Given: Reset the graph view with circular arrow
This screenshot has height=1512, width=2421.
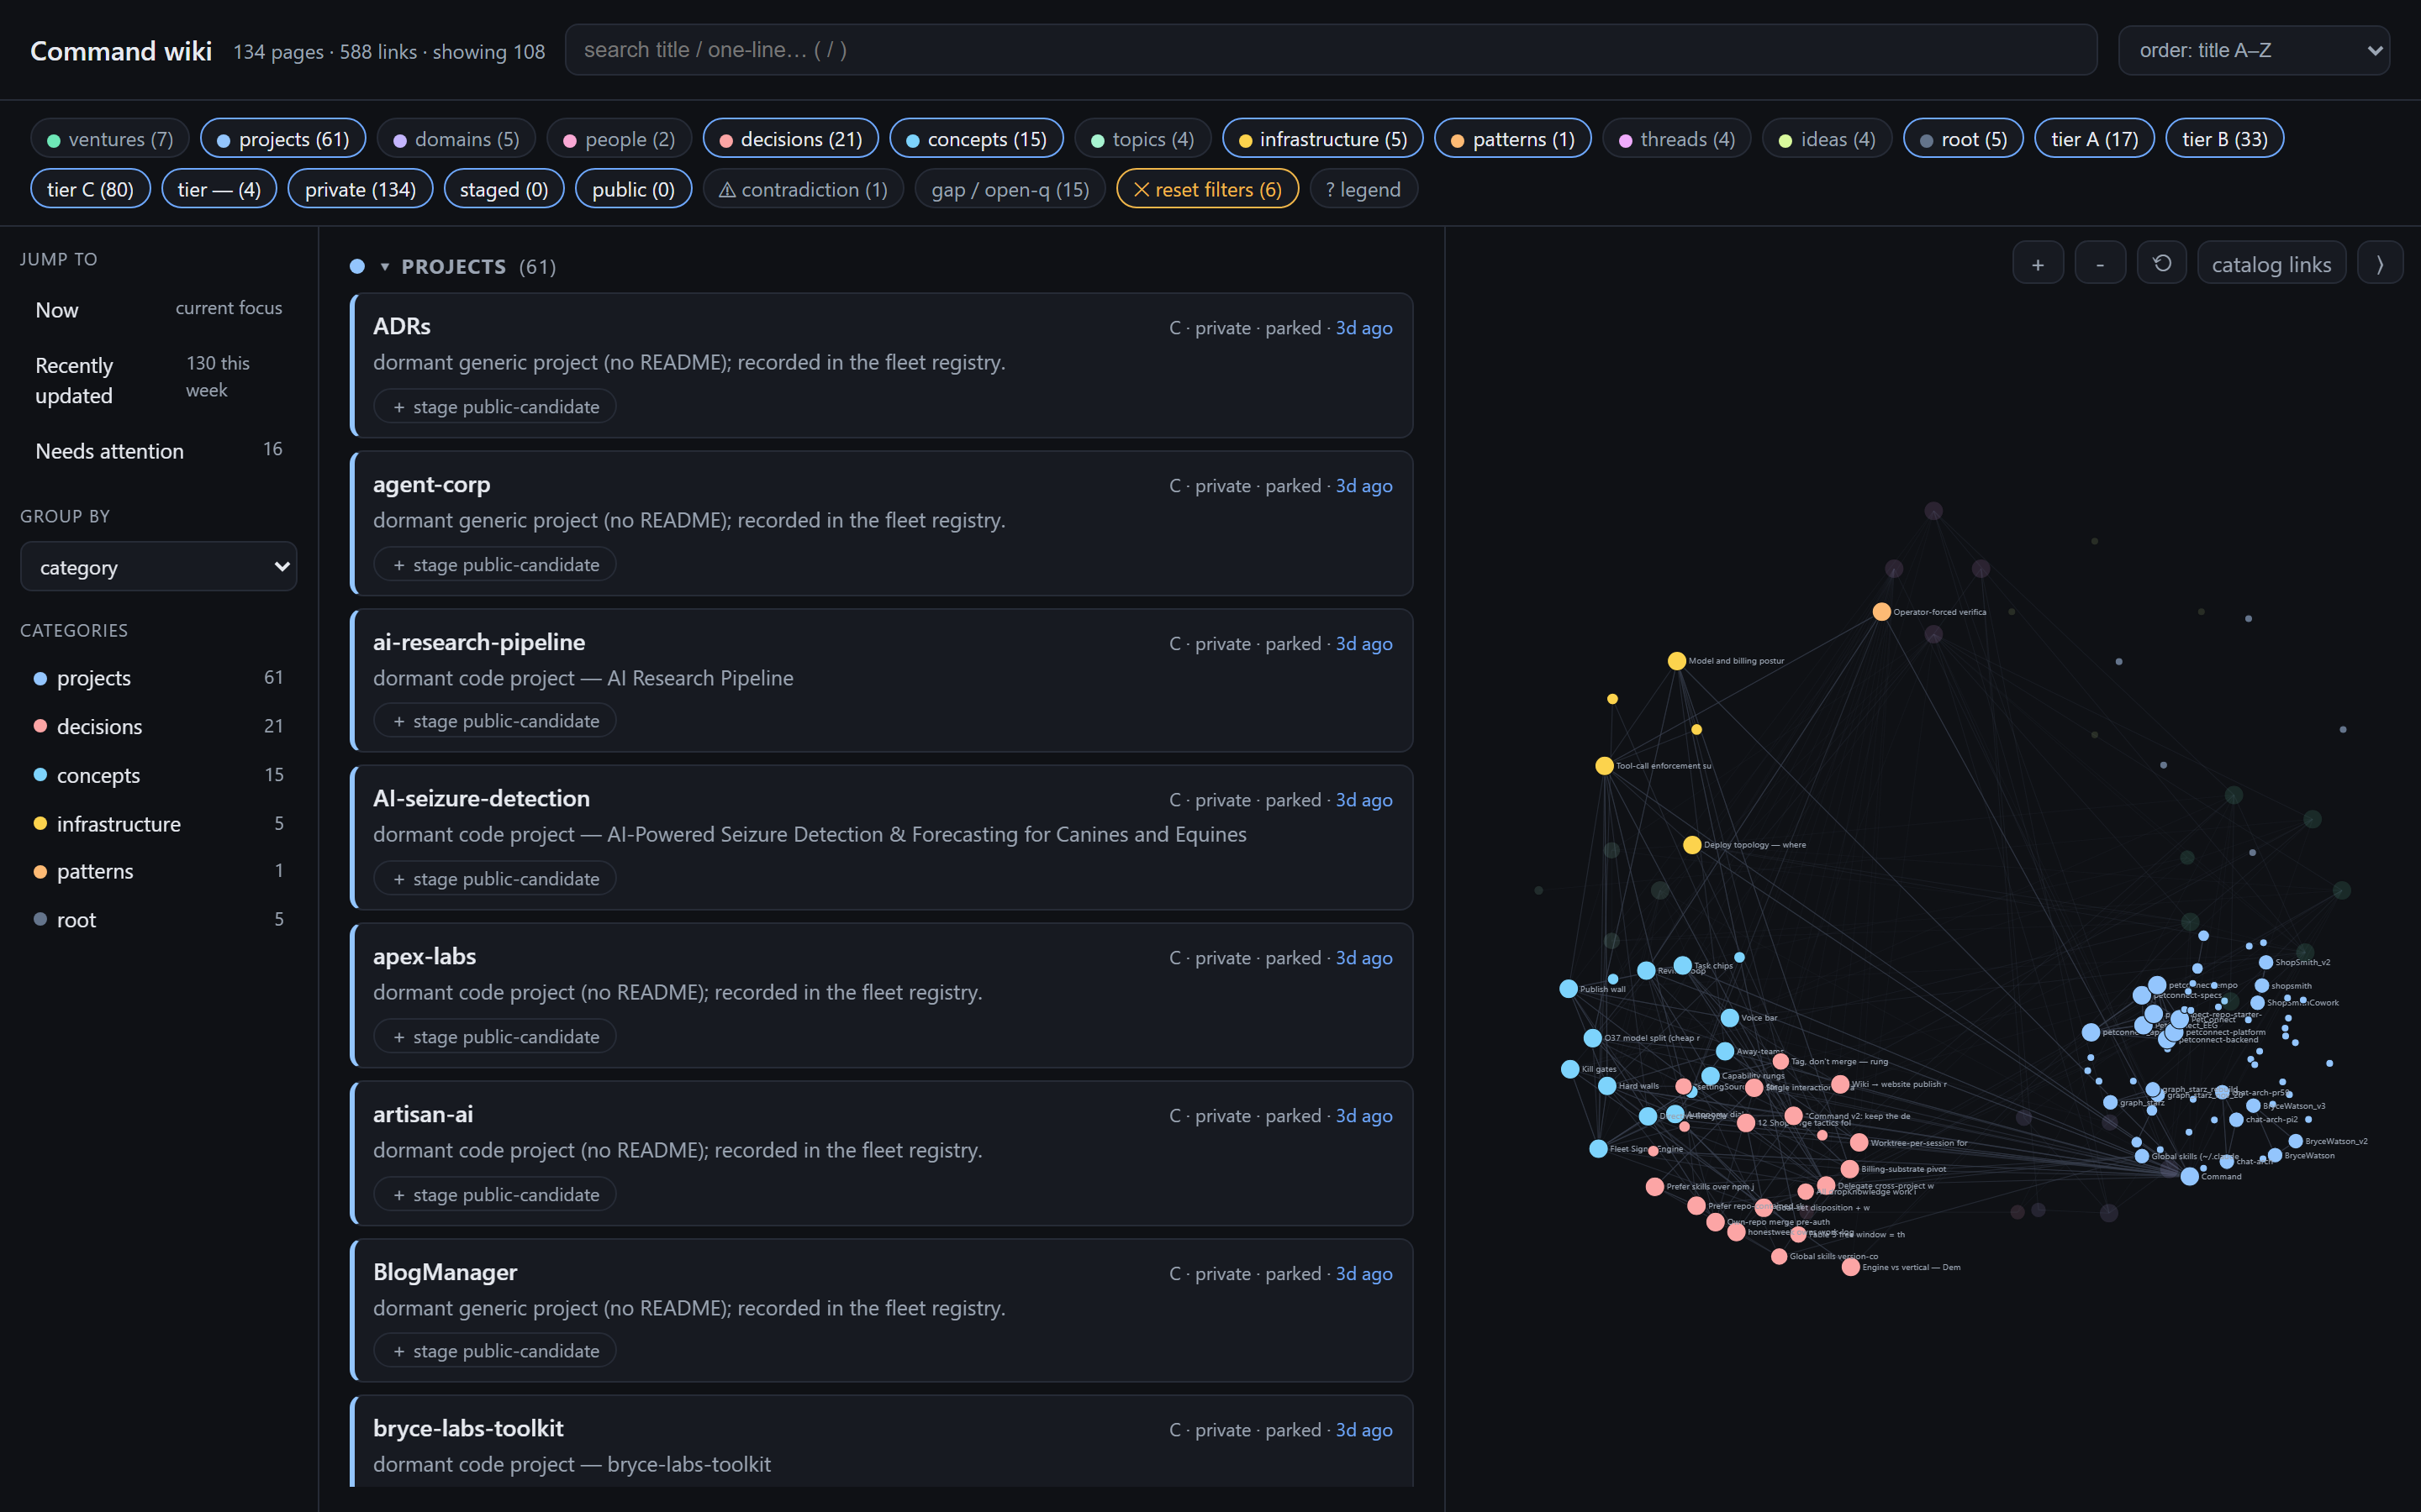Looking at the screenshot, I should pos(2162,264).
